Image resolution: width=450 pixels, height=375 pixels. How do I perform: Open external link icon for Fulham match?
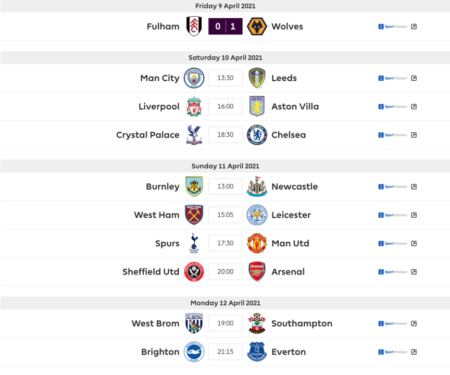pos(414,27)
